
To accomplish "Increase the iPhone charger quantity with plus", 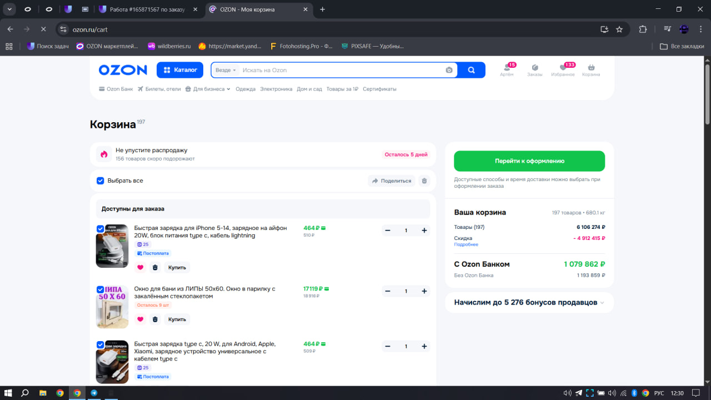I will 424,231.
